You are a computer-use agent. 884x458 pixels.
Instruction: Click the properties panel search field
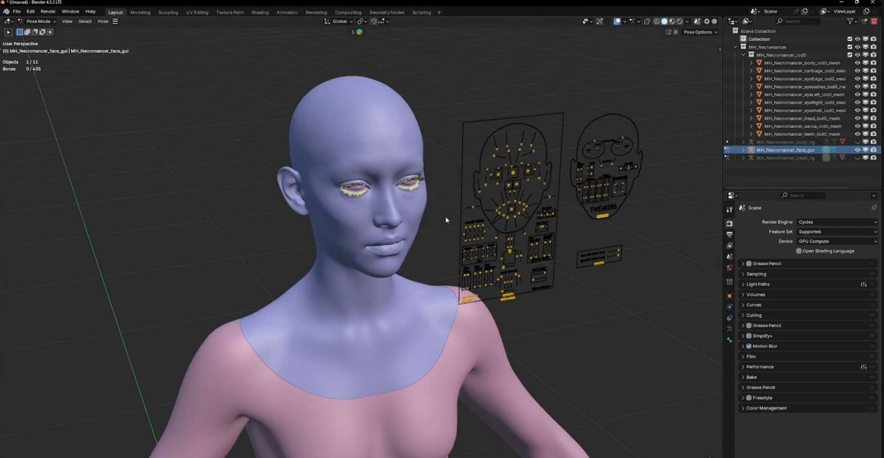tap(804, 195)
